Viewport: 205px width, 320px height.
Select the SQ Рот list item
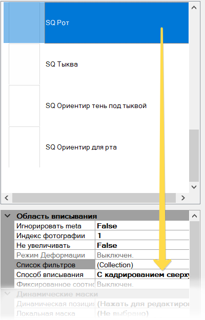coord(96,23)
